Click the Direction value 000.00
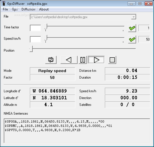The image size is (154, 147). [128, 98]
